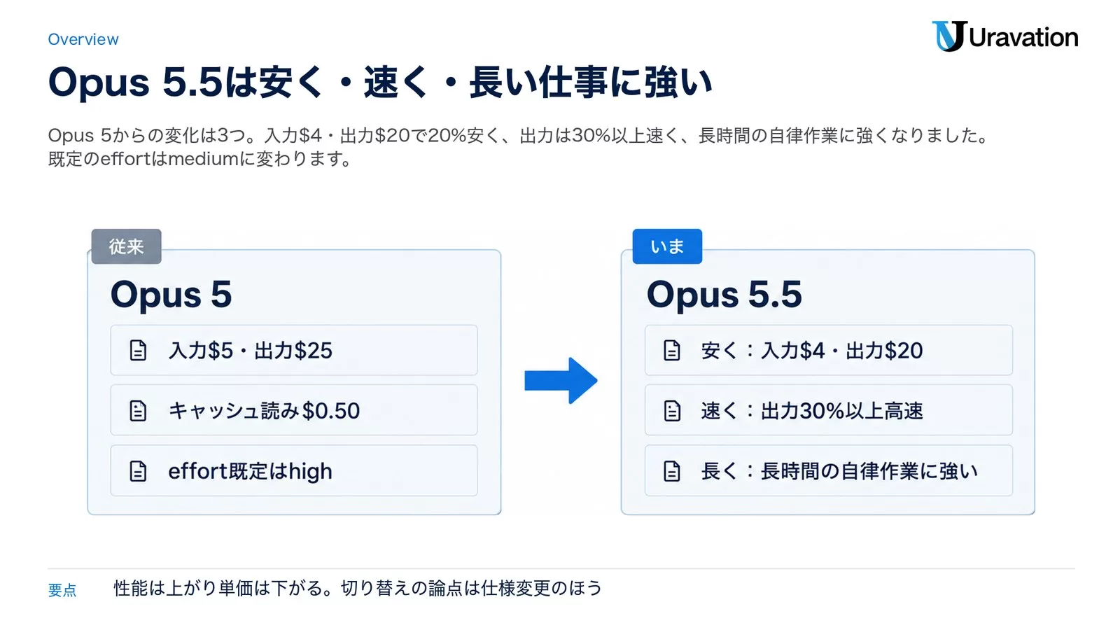
Task: Click the Opus 5.5 card title
Action: [x=724, y=295]
